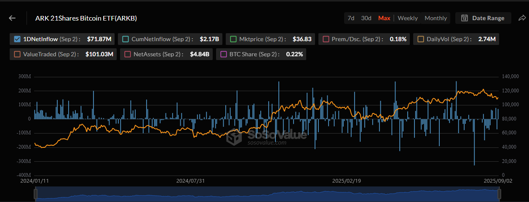Viewport: 529px width, 202px height.
Task: Click the 20,000 right axis label
Action: click(510, 161)
